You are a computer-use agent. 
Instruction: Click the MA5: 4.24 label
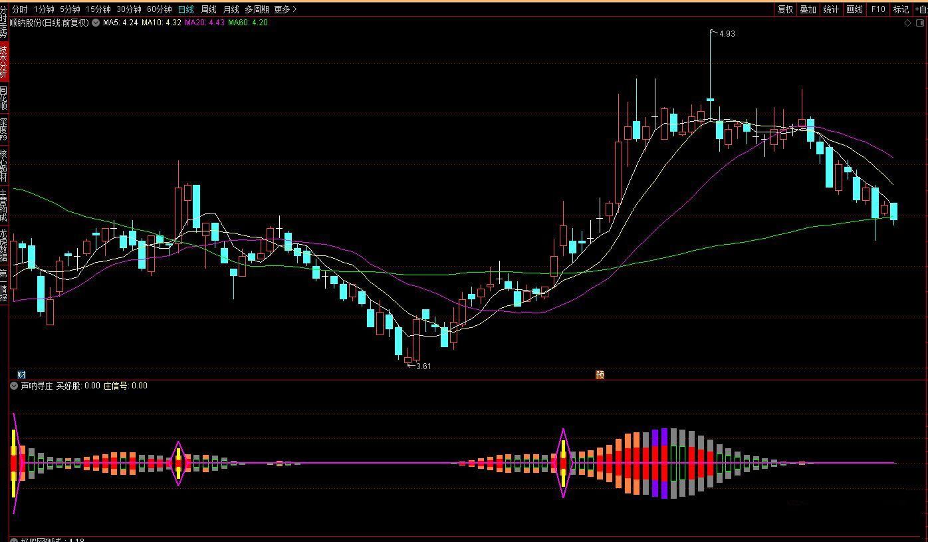coord(120,23)
